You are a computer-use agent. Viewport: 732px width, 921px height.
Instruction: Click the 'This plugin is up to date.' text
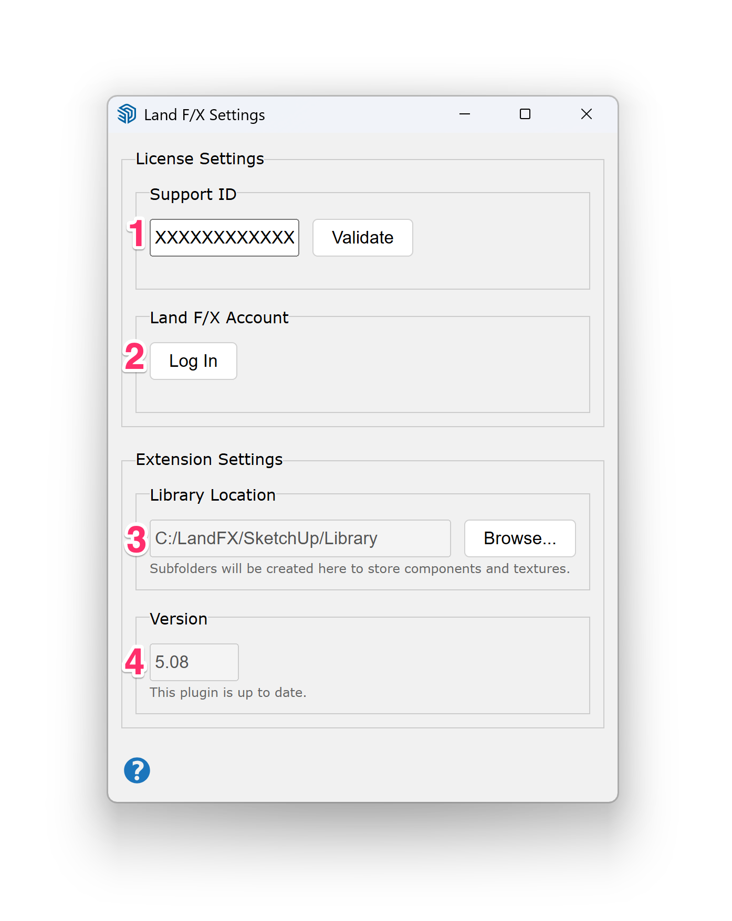click(228, 693)
